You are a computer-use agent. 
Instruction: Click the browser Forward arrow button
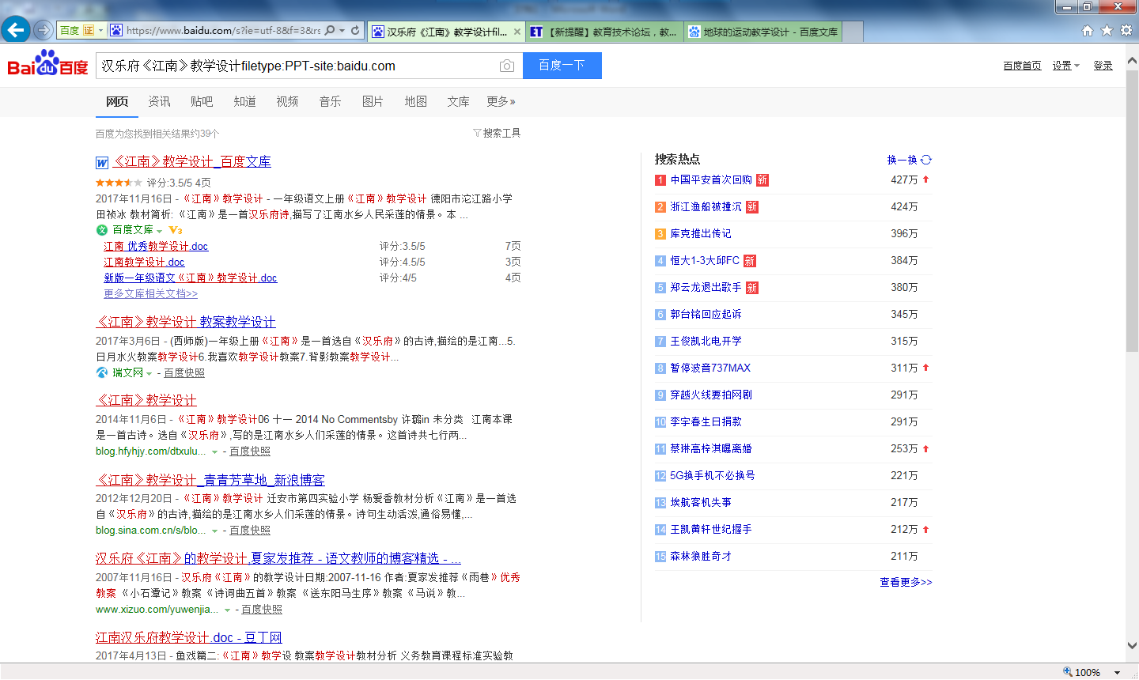(44, 31)
